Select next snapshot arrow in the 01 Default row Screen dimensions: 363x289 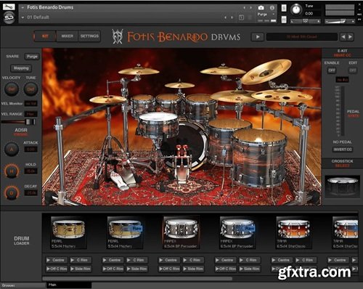click(x=232, y=17)
